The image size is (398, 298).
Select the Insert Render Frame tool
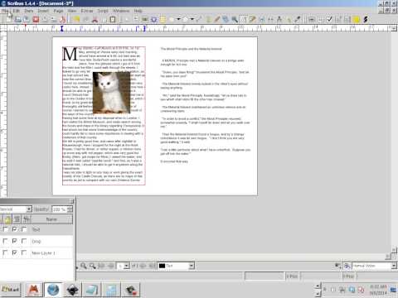point(154,19)
